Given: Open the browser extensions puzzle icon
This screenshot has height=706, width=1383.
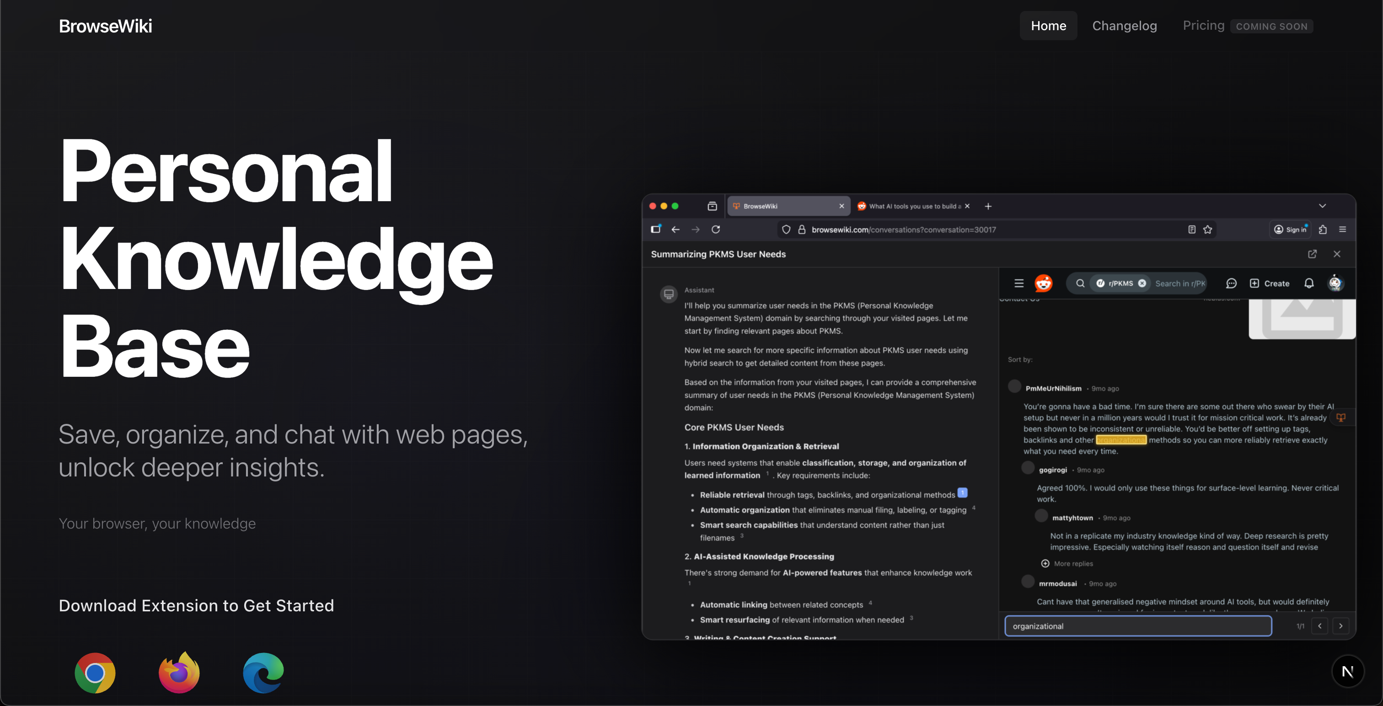Looking at the screenshot, I should 1323,229.
